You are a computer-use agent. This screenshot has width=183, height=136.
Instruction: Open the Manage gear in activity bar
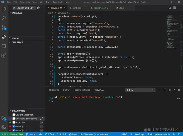coord(4,127)
